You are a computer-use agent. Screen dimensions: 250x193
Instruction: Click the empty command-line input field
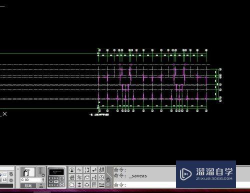coord(144,185)
